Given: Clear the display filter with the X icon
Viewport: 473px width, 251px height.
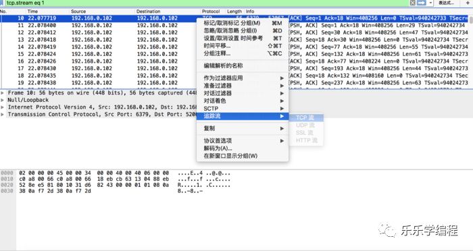Looking at the screenshot, I should click(x=412, y=3).
